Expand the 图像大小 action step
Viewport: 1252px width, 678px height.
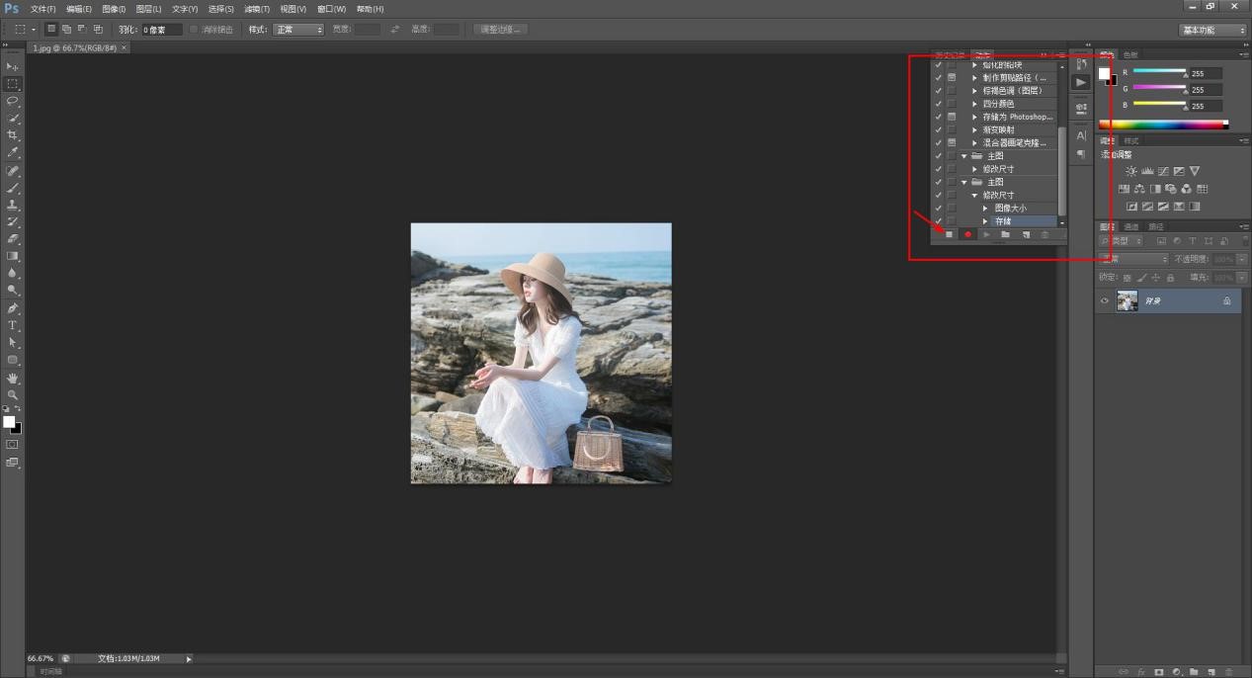point(985,209)
